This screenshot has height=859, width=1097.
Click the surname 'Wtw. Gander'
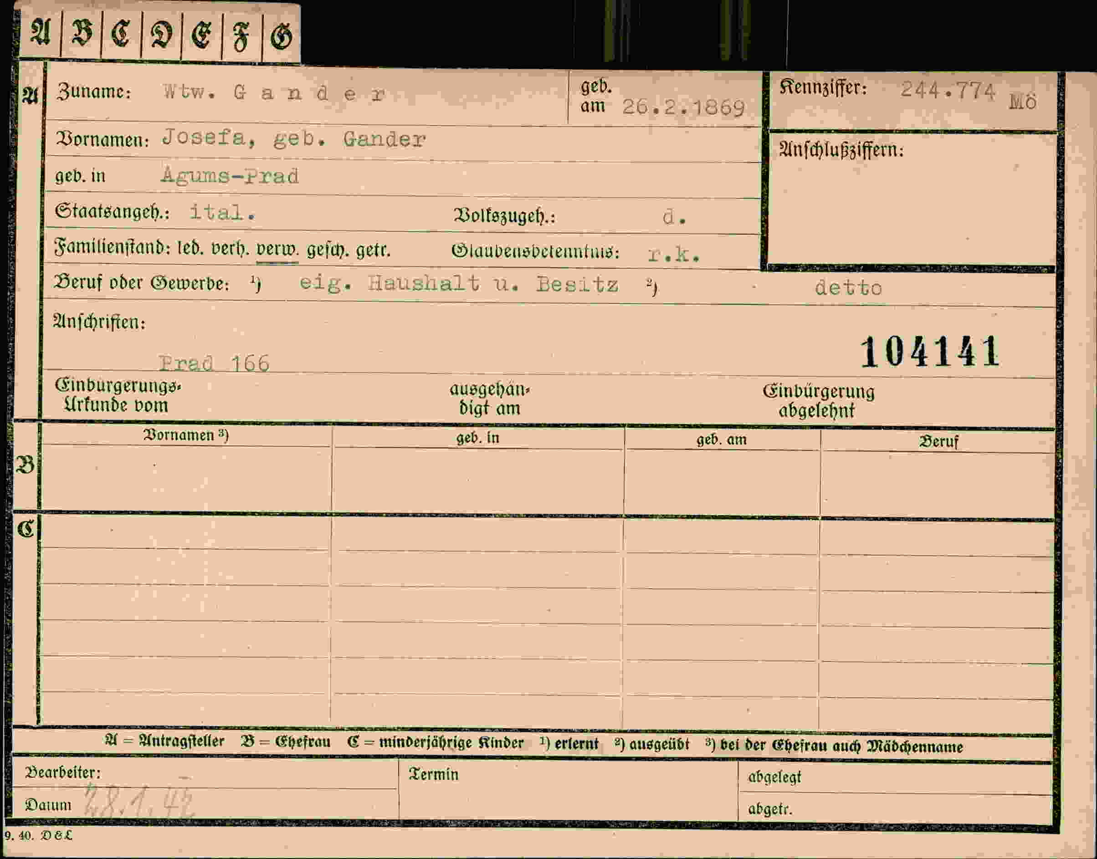(275, 93)
